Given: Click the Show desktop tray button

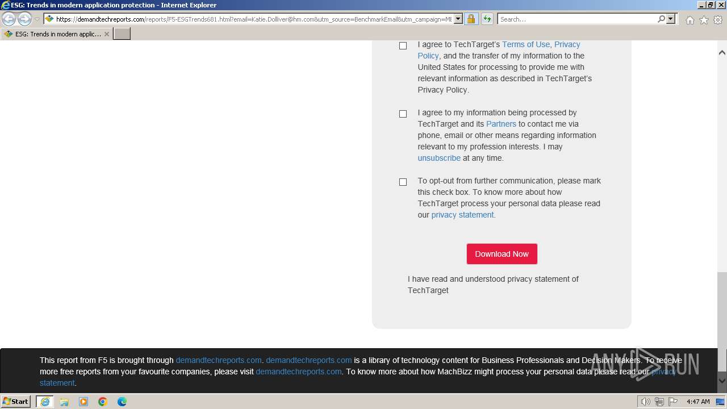Looking at the screenshot, I should tap(721, 402).
